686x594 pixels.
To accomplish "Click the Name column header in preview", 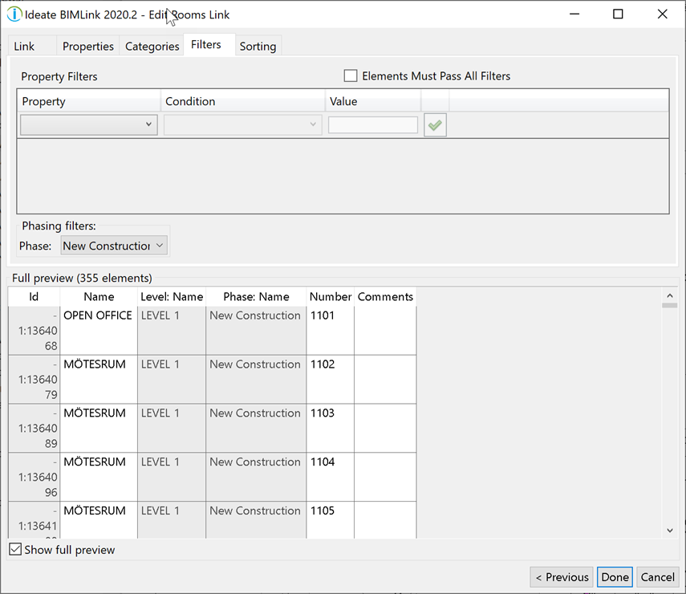I will coord(99,296).
